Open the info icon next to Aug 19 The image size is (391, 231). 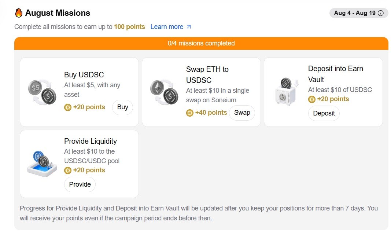click(380, 13)
